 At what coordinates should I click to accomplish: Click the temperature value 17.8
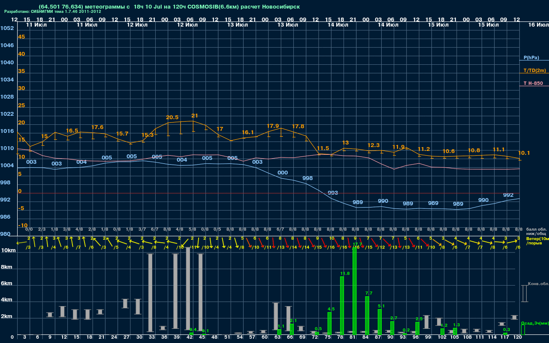tap(298, 126)
